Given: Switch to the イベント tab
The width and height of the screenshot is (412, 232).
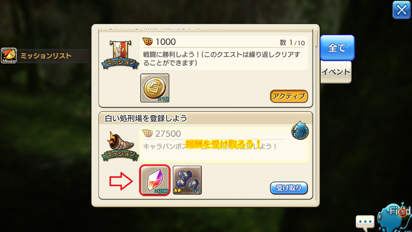Looking at the screenshot, I should [x=336, y=72].
